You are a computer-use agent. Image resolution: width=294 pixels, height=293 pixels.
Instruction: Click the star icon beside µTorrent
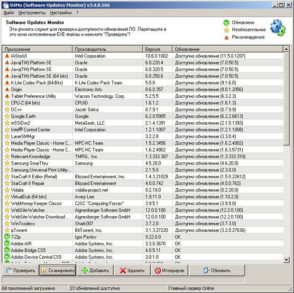(7, 230)
